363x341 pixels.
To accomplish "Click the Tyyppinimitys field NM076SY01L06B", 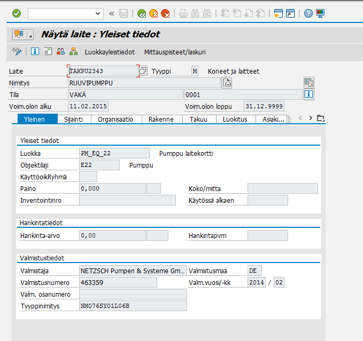I will point(133,306).
